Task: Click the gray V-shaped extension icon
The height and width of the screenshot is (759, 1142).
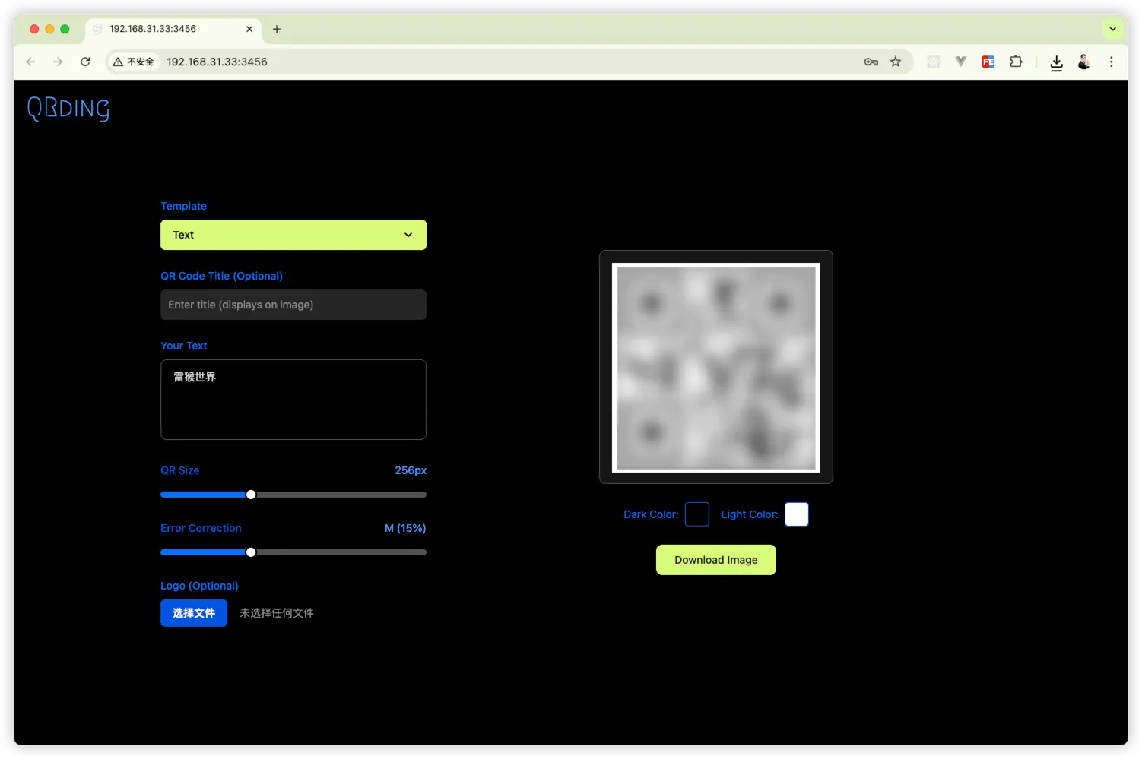Action: [961, 62]
